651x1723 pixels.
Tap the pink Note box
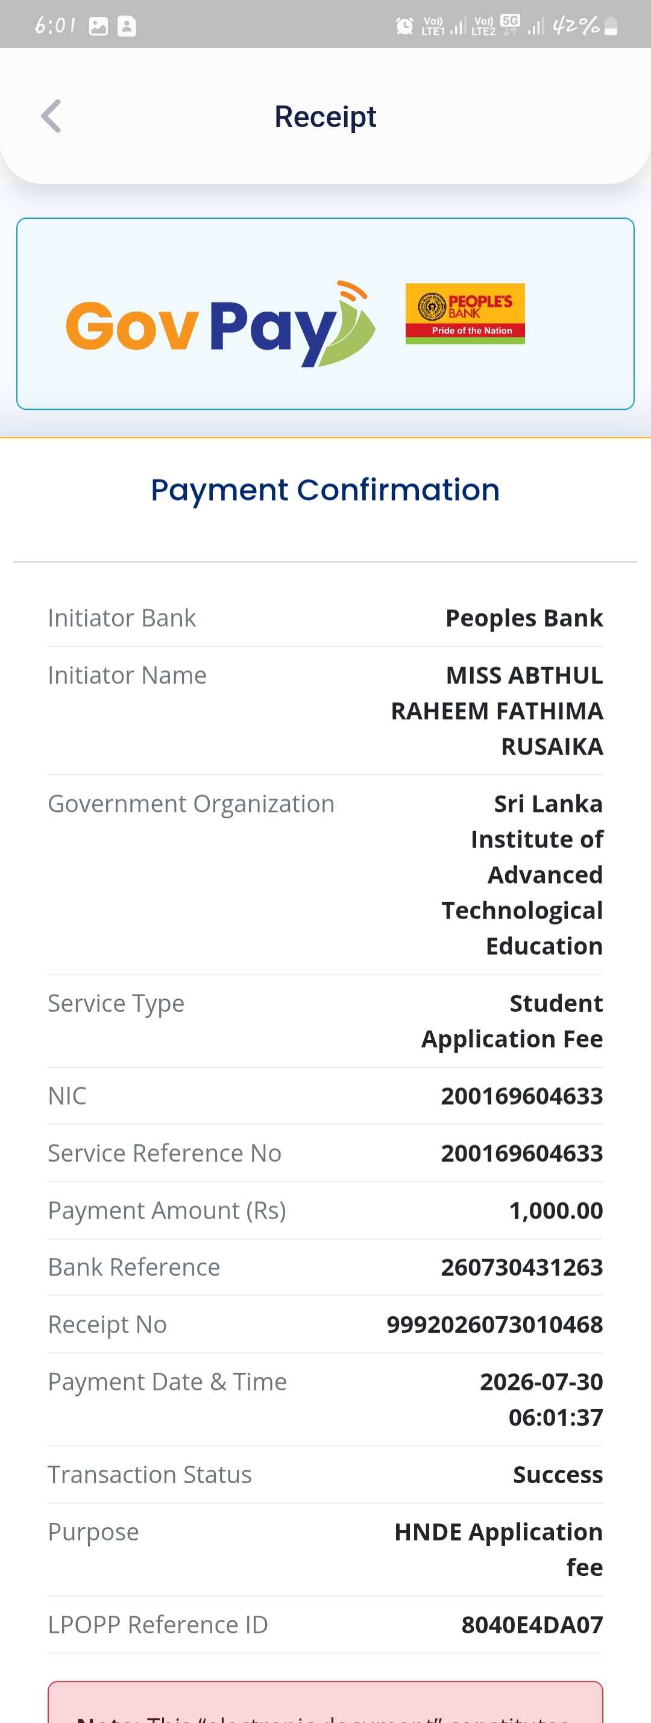325,1703
